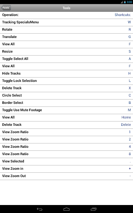Open the Circle Select item
This screenshot has width=133, height=213.
coord(66,96)
